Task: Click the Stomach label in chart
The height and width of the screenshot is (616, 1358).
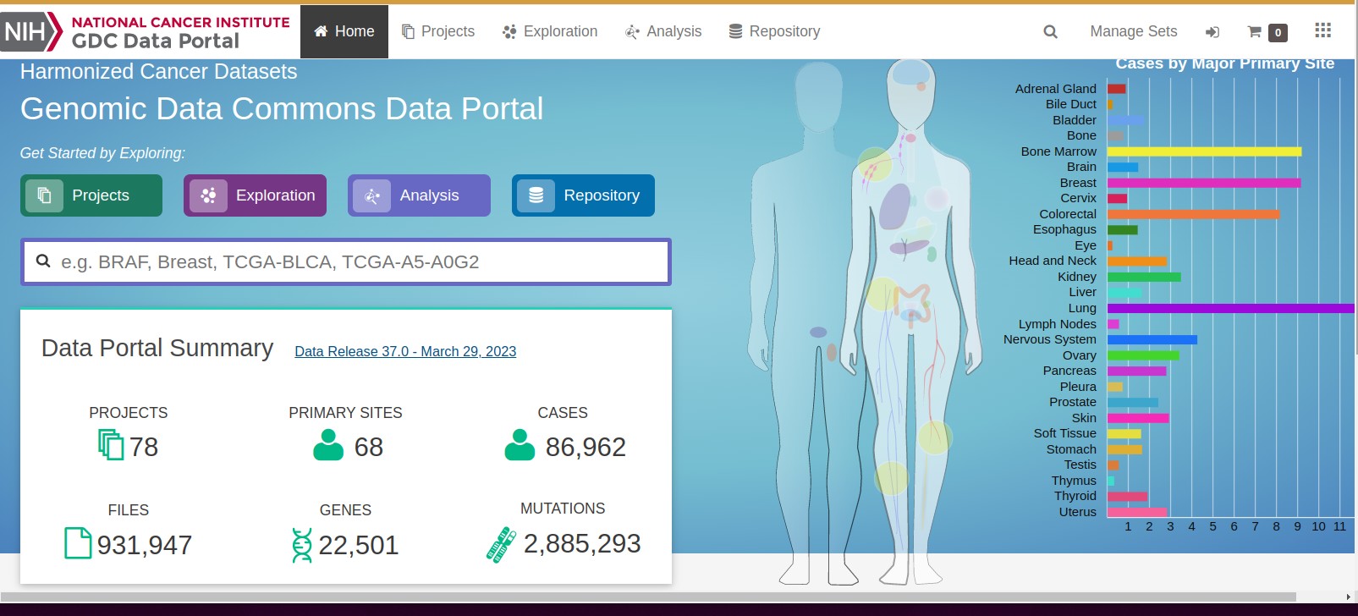Action: [1071, 449]
